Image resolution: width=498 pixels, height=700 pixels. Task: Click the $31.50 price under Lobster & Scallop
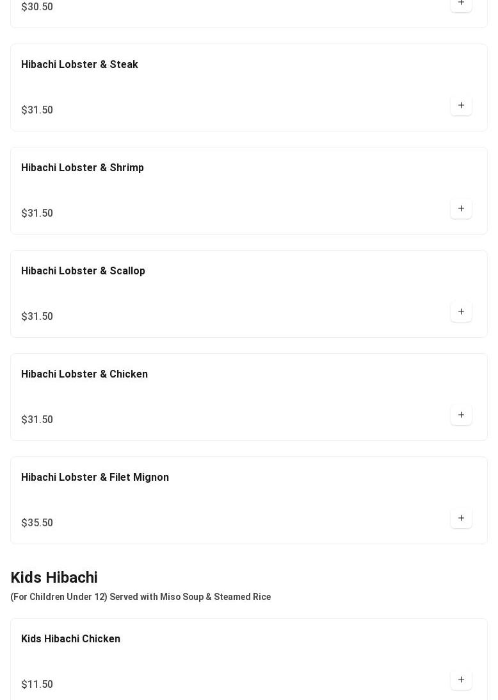click(x=37, y=317)
